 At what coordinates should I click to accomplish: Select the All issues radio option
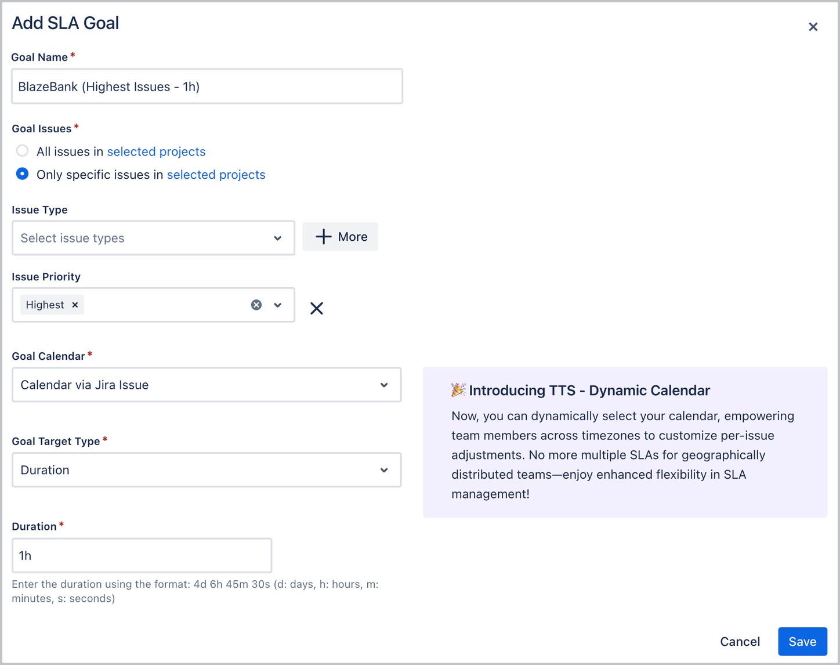(22, 151)
